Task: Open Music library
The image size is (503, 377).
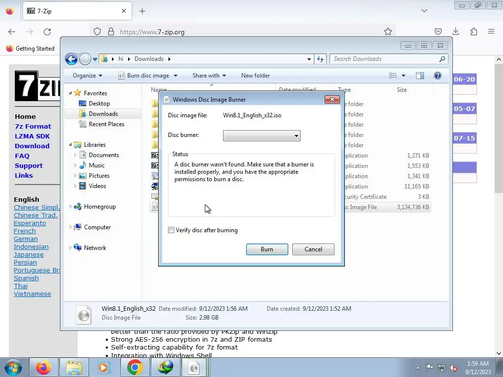Action: (96, 165)
